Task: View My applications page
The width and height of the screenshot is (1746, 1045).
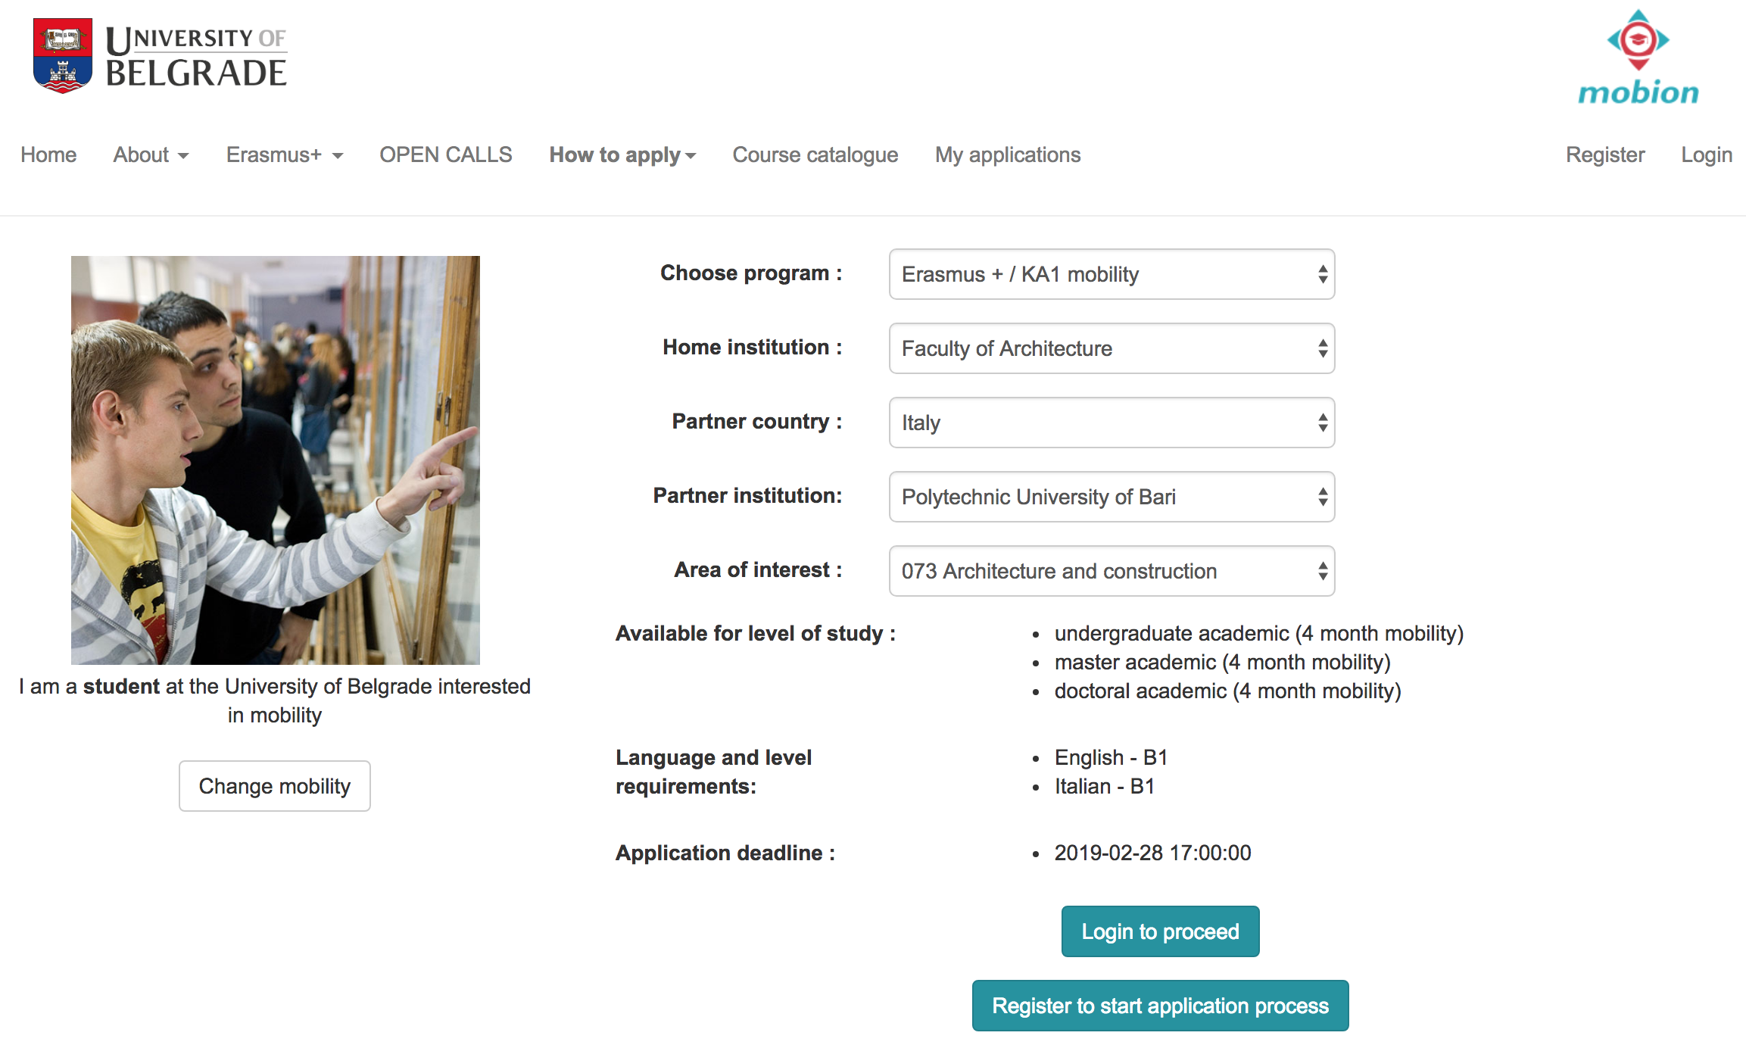Action: click(1008, 154)
